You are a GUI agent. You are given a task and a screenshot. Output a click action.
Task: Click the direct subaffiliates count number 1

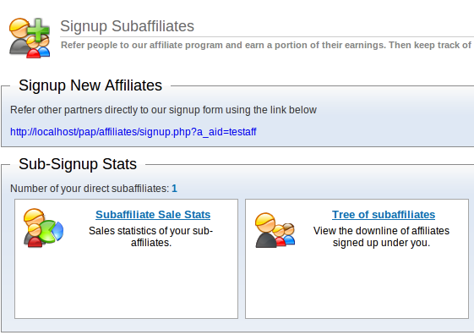click(x=174, y=189)
